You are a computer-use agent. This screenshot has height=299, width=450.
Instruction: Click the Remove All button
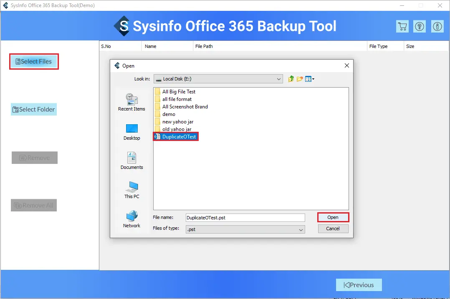[34, 205]
